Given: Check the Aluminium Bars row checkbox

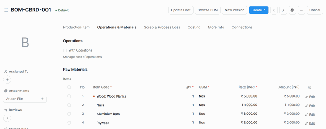Looking at the screenshot, I should [x=69, y=114].
